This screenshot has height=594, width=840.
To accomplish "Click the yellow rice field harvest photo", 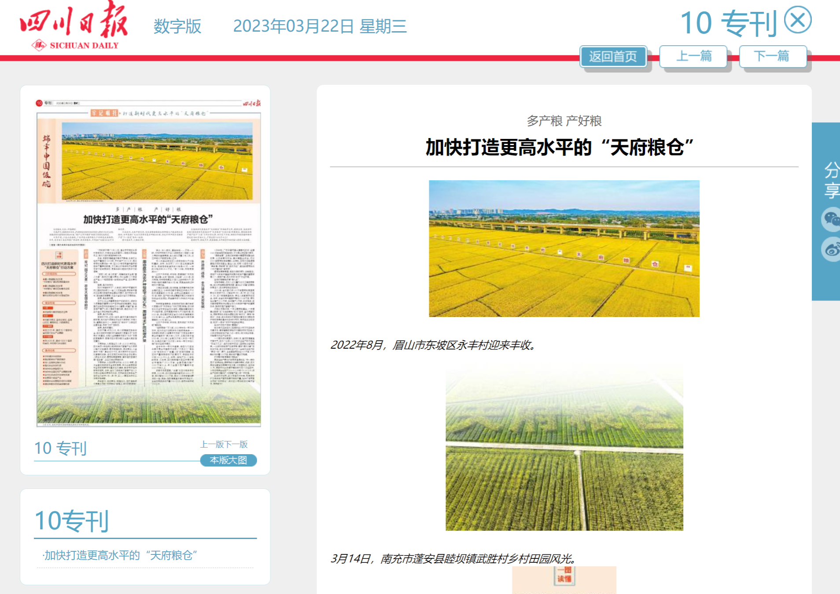I will click(564, 248).
